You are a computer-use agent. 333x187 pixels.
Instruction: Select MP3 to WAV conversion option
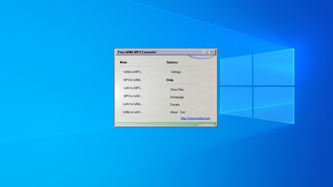coord(133,96)
